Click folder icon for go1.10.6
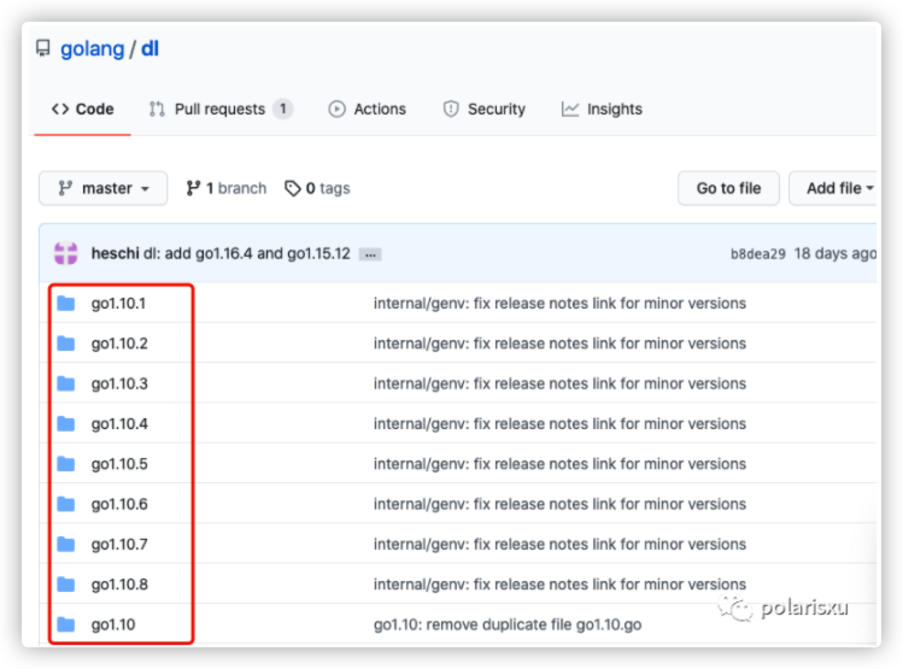The width and height of the screenshot is (903, 669). point(66,504)
